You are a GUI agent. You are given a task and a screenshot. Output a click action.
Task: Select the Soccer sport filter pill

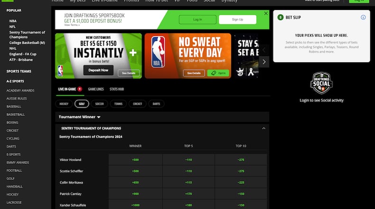tap(100, 104)
